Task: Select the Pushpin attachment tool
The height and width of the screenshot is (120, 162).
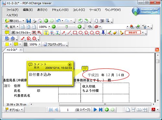Action: point(103,33)
